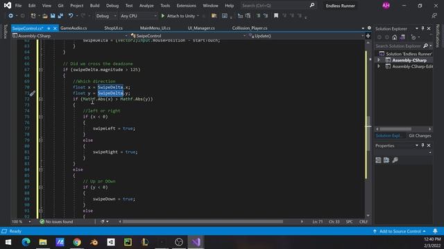This screenshot has width=444, height=249.
Task: Expand the Assembly-CSharp-Editor project node
Action: [379, 66]
